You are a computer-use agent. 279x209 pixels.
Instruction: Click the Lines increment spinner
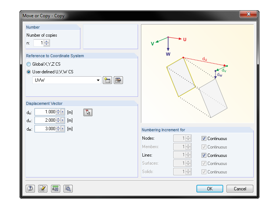[188, 155]
